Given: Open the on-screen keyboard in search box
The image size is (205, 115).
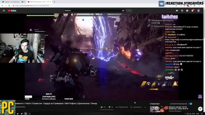Looking at the screenshot, I should [x=123, y=11].
